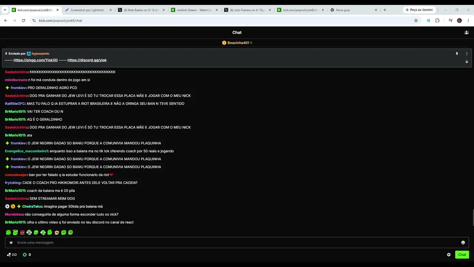
Task: Click message 'coach da baiana ma é 20 pila'
Action: click(51, 191)
